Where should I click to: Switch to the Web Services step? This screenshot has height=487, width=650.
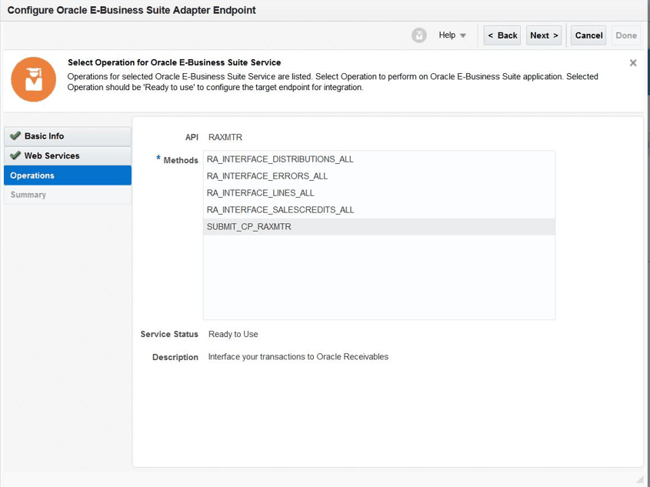(x=52, y=155)
